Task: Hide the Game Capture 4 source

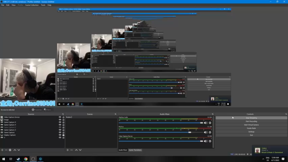Action: coord(60,125)
